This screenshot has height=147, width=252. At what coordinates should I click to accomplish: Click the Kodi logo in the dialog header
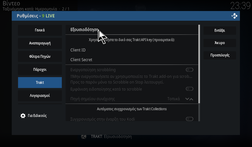click(x=235, y=16)
